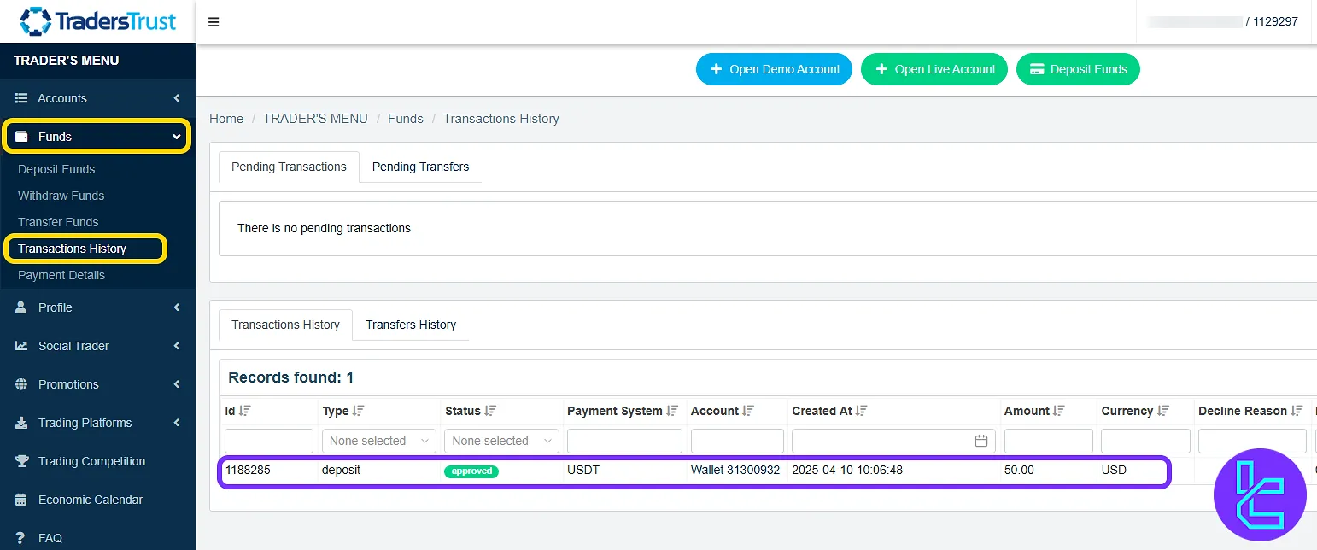Image resolution: width=1317 pixels, height=550 pixels.
Task: Click Open Demo Account button
Action: point(774,69)
